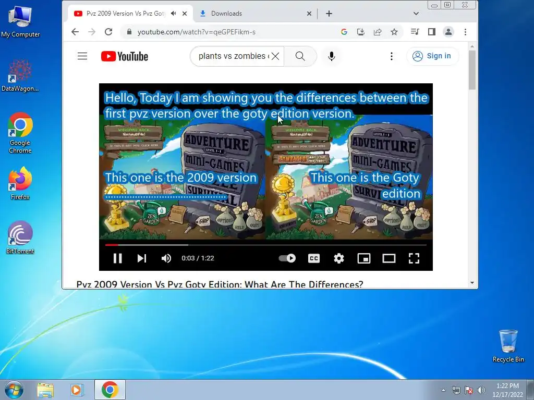Open the media player taskbar icon
534x400 pixels.
pos(77,390)
